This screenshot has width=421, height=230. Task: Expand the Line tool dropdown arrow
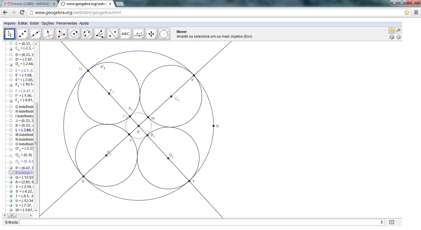point(40,38)
